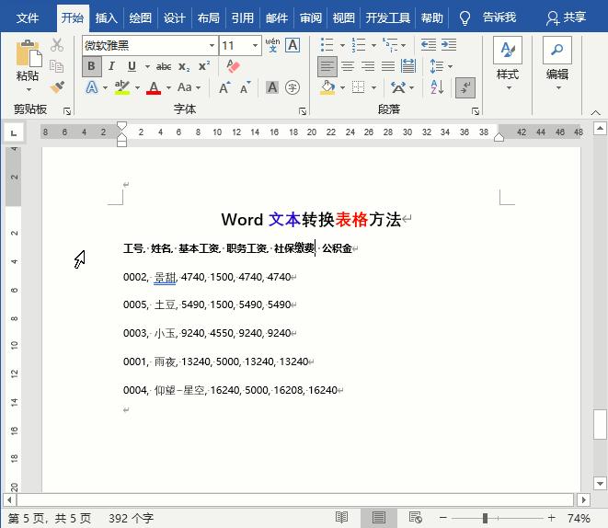This screenshot has width=608, height=528.
Task: Apply strikethrough formatting
Action: point(164,66)
